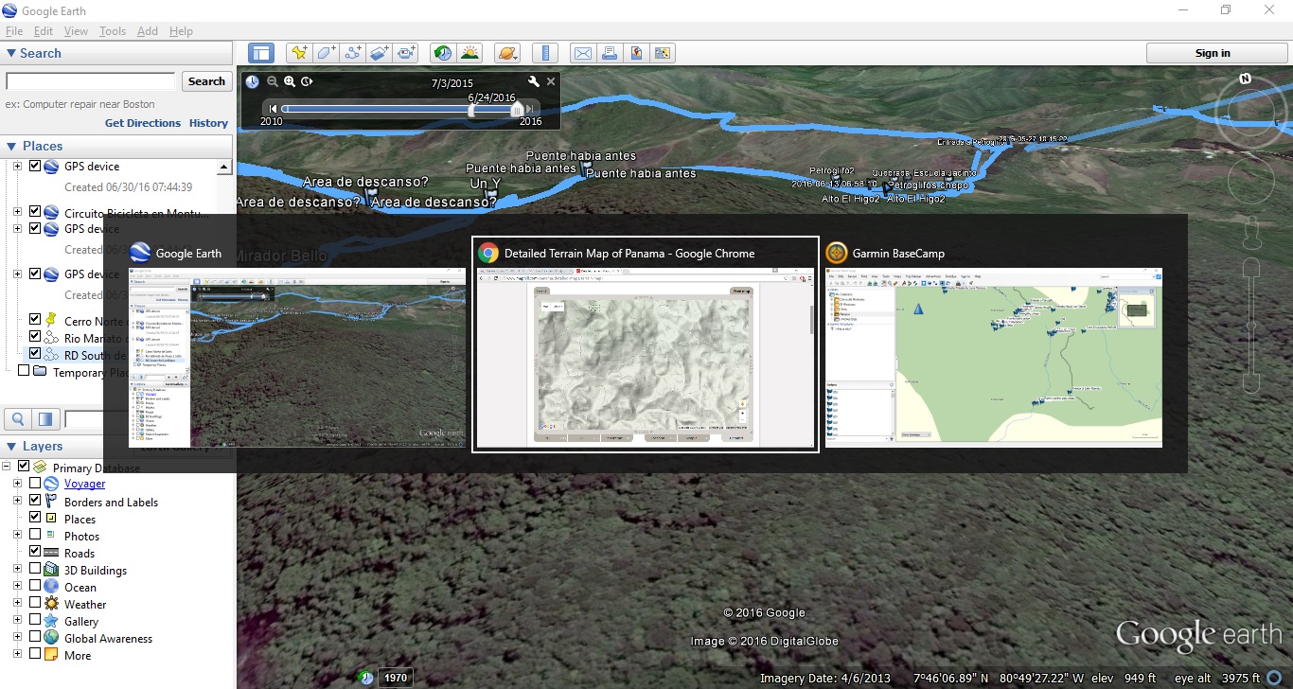
Task: Click the opacity panel button below Places
Action: [x=44, y=419]
